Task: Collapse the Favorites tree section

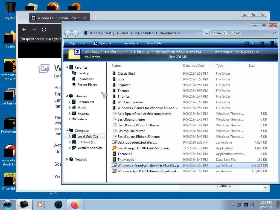Action: 67,68
